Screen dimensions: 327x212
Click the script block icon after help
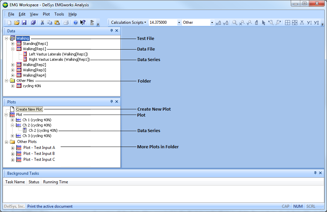(92, 22)
